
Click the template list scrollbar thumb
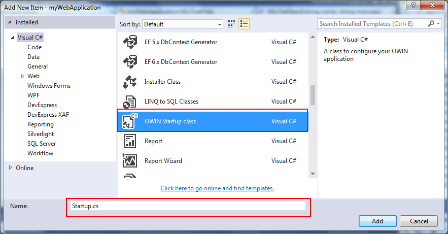click(313, 95)
